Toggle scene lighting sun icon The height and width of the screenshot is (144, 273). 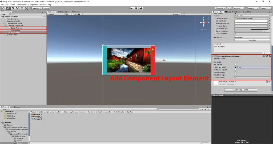pos(71,14)
